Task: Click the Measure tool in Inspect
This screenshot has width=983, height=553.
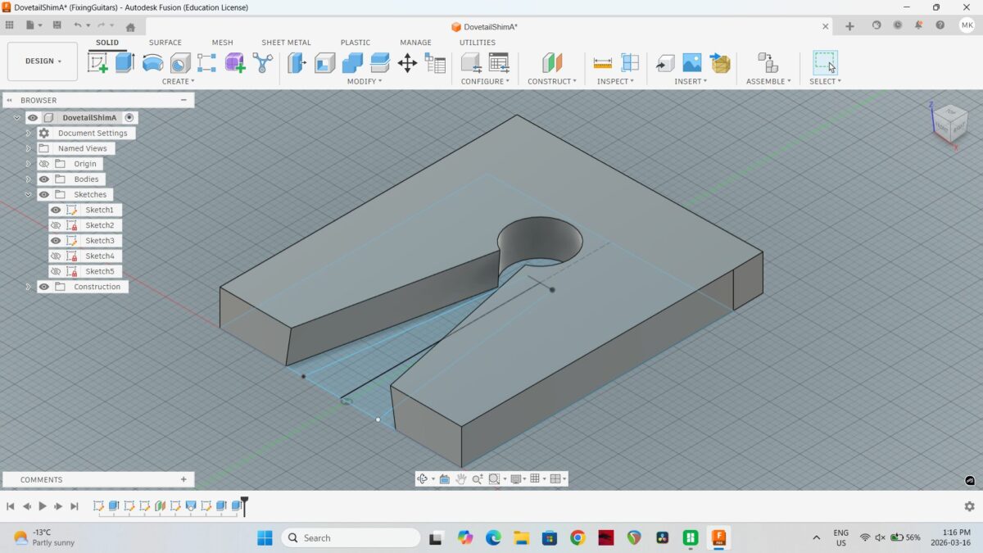Action: pos(603,63)
